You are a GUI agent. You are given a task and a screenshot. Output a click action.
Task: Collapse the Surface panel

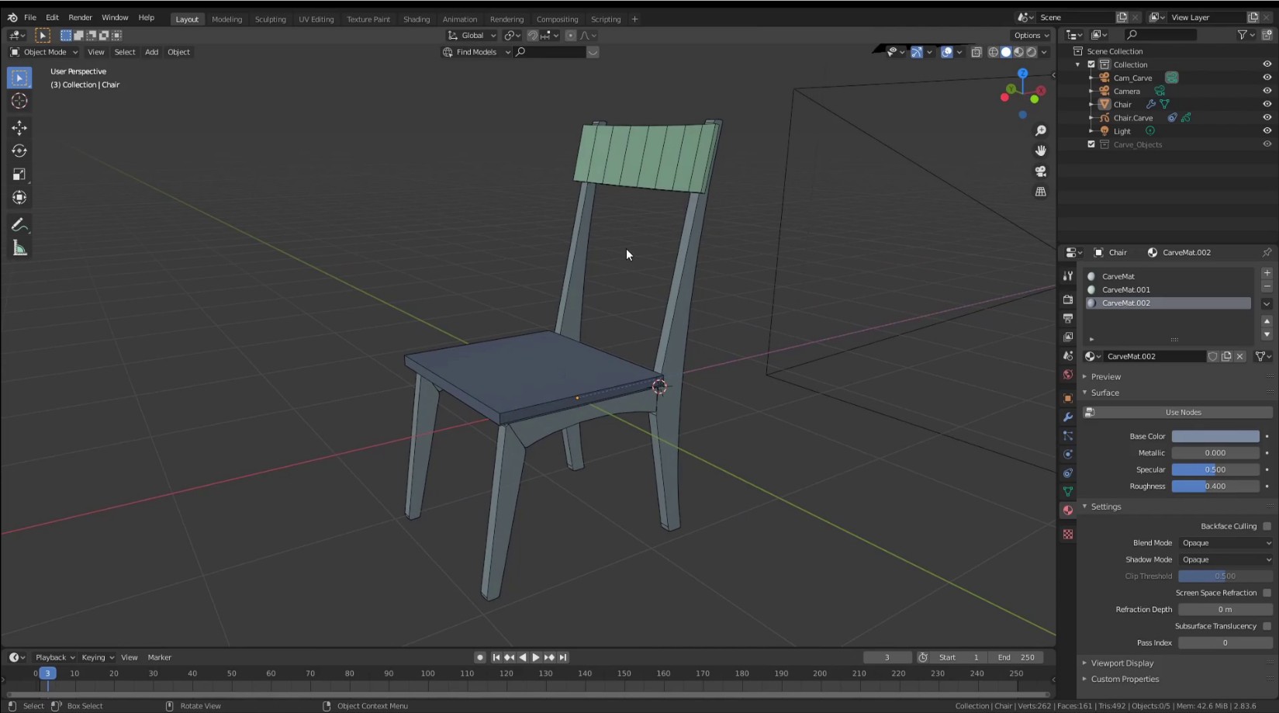(x=1104, y=393)
